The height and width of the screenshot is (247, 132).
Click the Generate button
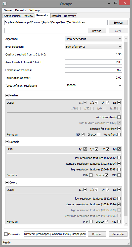[x=118, y=234]
